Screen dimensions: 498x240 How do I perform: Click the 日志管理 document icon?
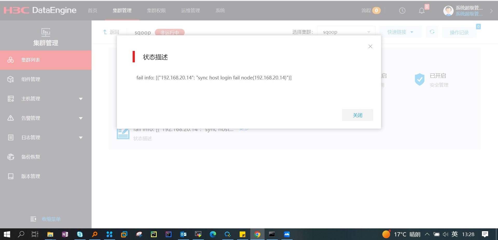[x=11, y=138]
